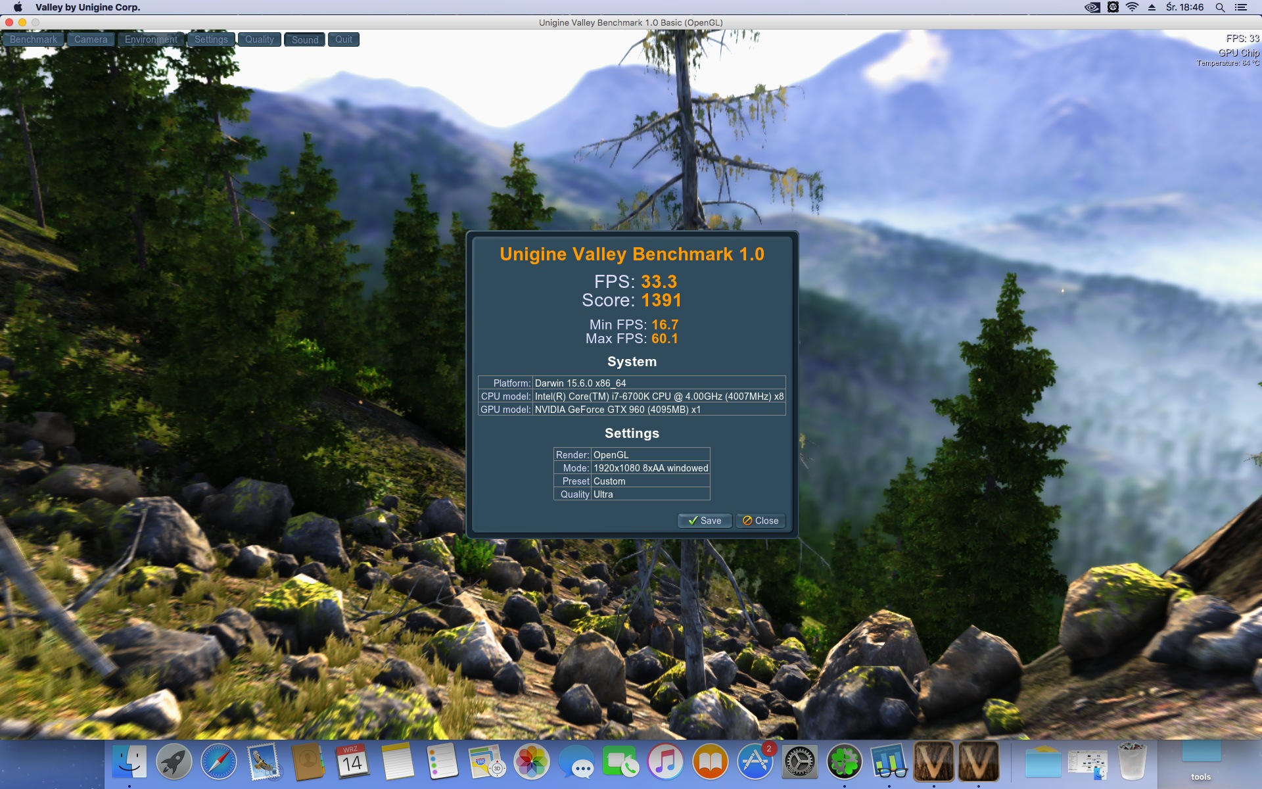The image size is (1262, 789).
Task: Click the Quit button
Action: coord(344,39)
